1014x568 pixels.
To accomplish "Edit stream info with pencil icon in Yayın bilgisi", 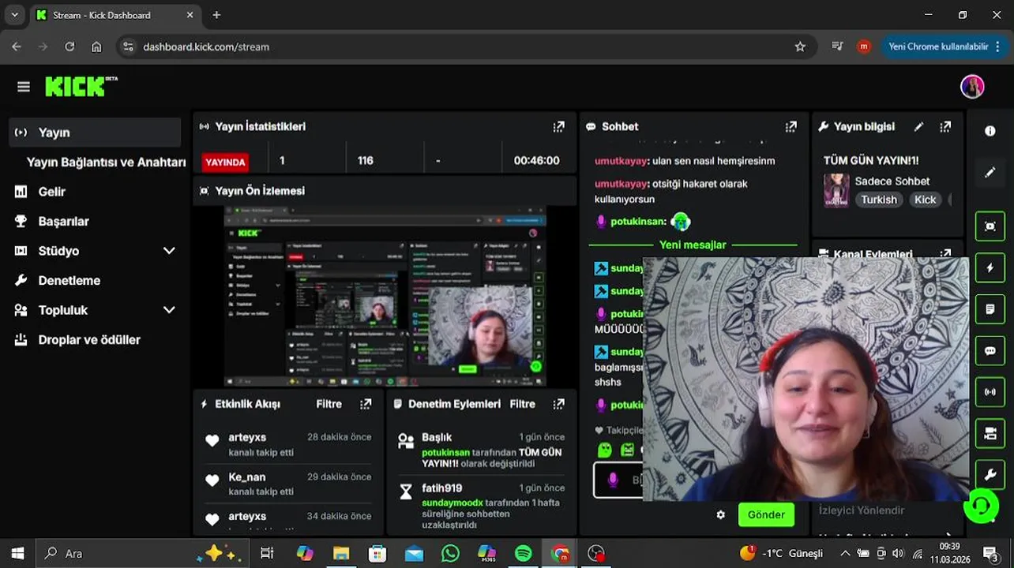I will click(918, 126).
